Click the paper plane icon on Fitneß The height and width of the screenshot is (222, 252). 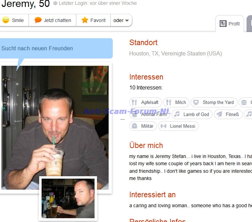(219, 114)
